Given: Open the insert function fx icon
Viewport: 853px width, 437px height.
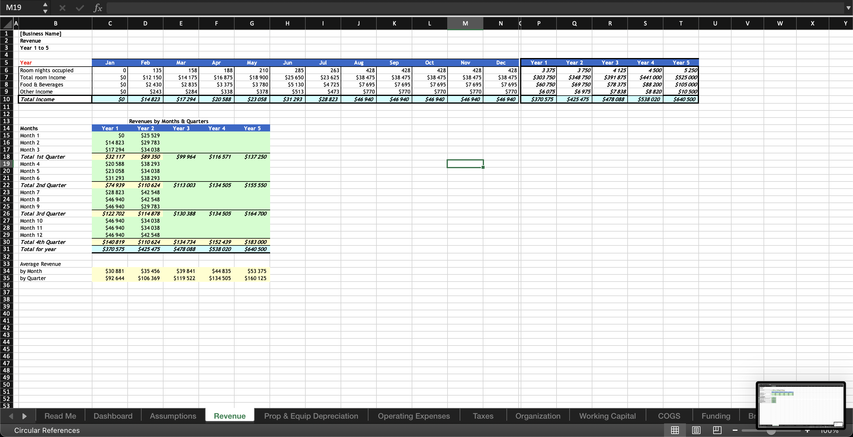Looking at the screenshot, I should click(x=98, y=8).
